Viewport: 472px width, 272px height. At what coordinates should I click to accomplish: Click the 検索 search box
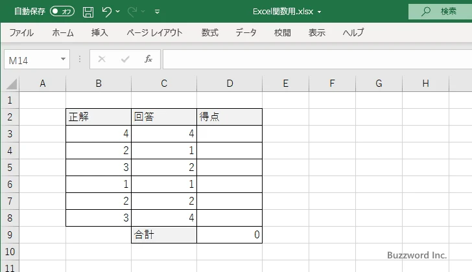pyautogui.click(x=440, y=12)
